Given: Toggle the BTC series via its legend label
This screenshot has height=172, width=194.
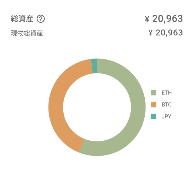Looking at the screenshot, I should 166,105.
